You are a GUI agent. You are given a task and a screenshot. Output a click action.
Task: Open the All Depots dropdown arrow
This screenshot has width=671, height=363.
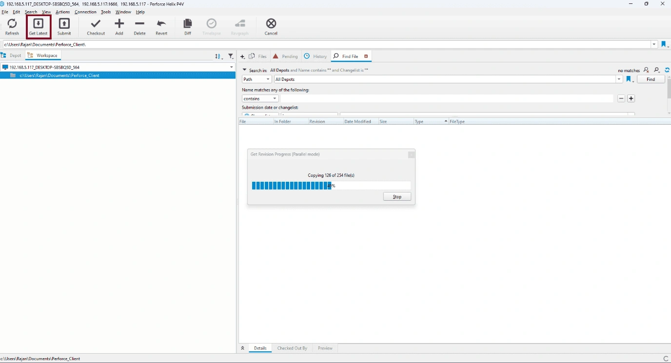[x=619, y=79]
